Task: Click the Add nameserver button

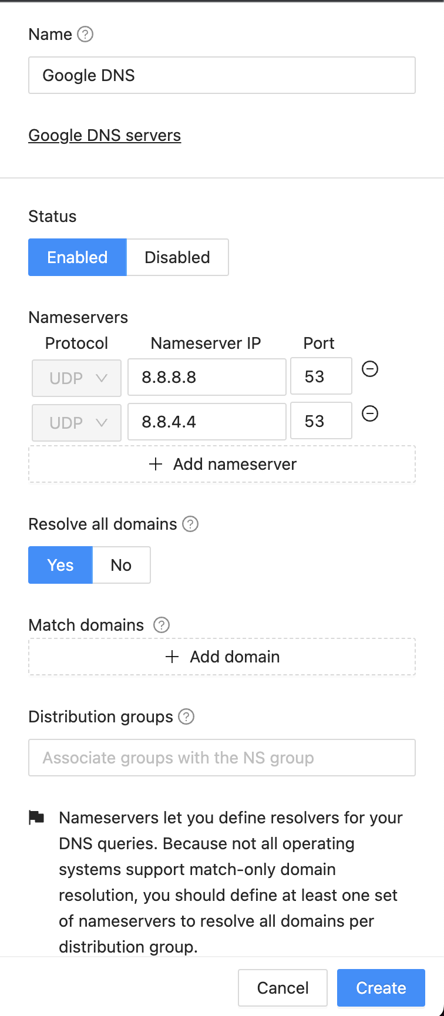Action: tap(221, 464)
